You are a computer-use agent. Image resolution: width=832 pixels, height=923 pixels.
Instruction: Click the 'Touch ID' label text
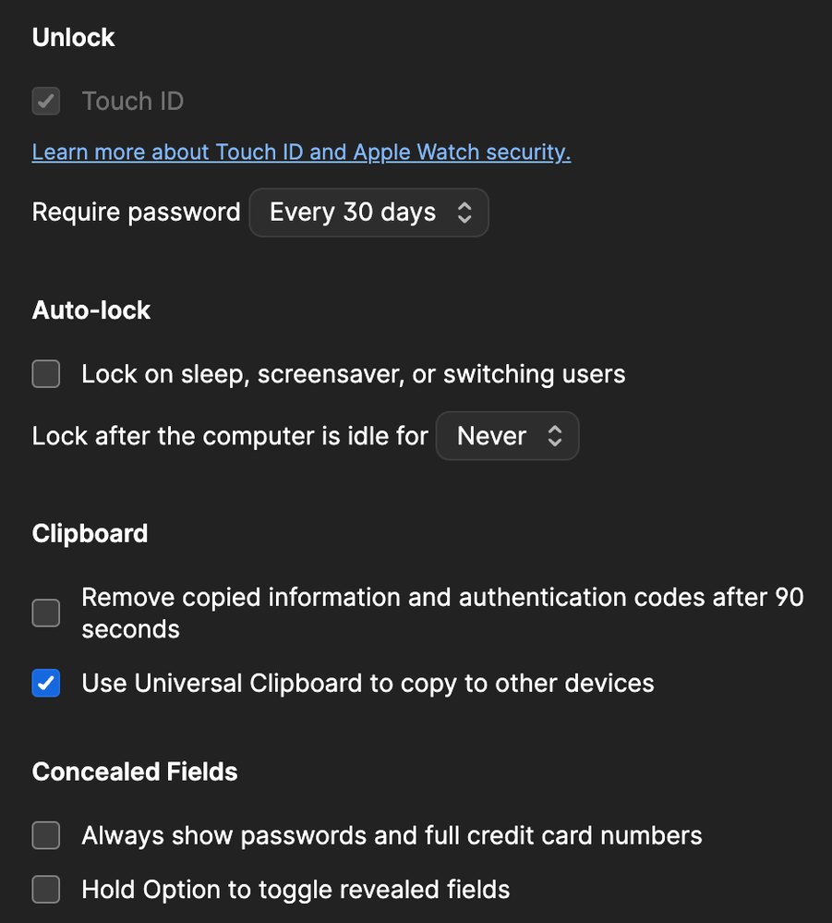133,101
